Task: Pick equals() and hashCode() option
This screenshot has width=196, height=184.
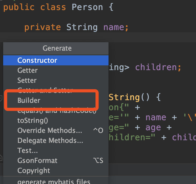Action: point(57,111)
